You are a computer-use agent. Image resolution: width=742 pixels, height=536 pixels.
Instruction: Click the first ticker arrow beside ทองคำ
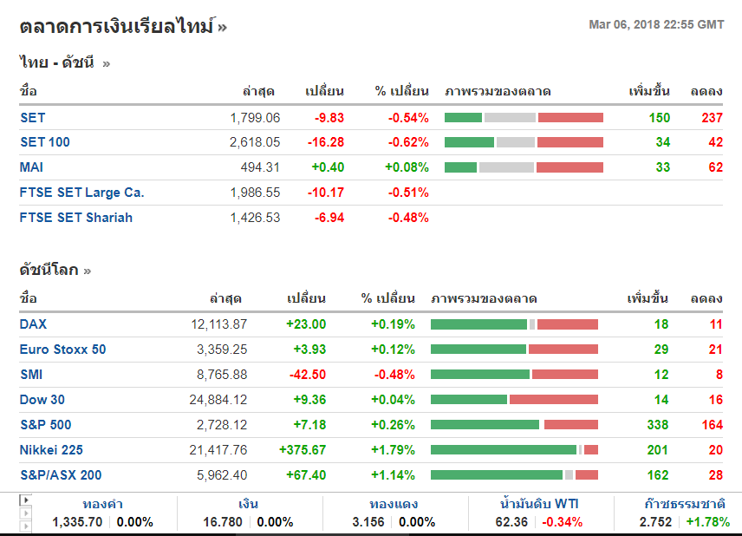[25, 500]
